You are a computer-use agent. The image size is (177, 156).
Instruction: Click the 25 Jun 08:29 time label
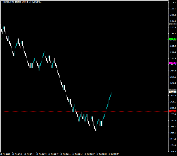[114, 154]
